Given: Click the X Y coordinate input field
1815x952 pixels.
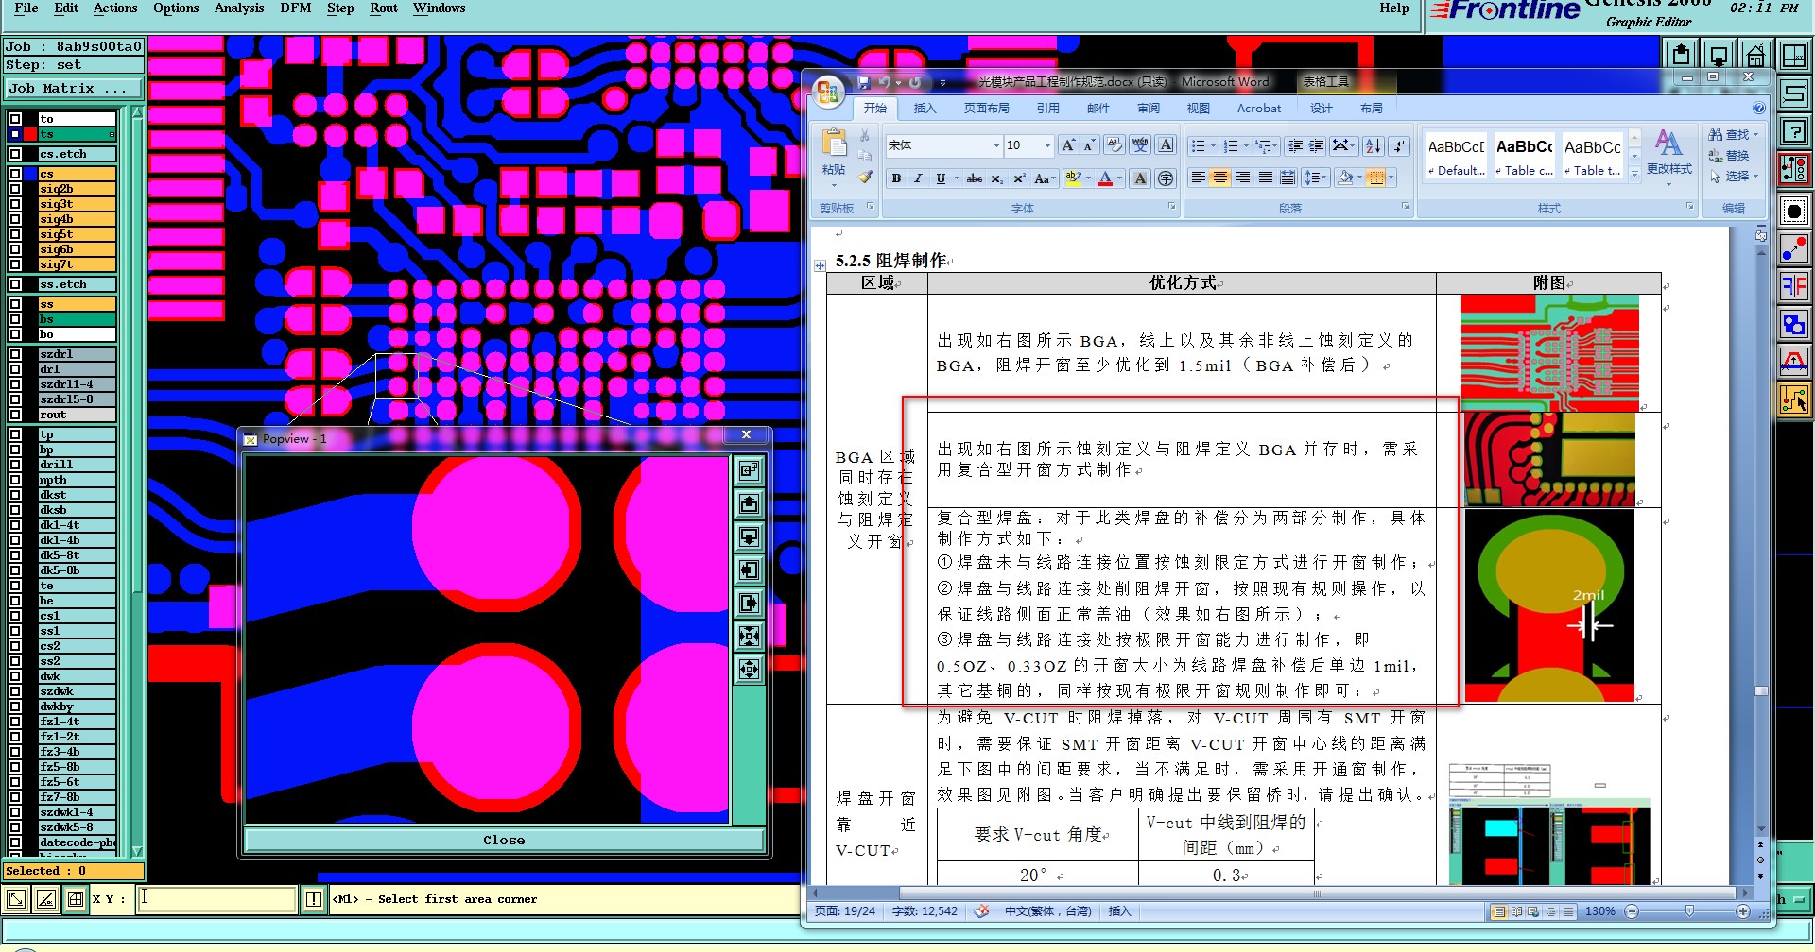Looking at the screenshot, I should tap(217, 899).
